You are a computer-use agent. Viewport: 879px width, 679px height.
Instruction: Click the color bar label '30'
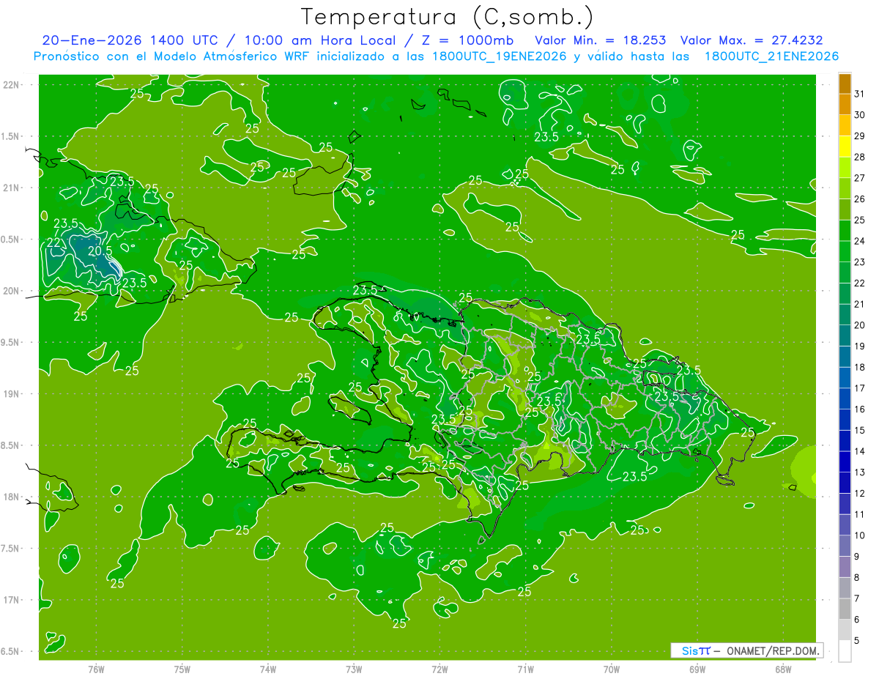(x=860, y=115)
